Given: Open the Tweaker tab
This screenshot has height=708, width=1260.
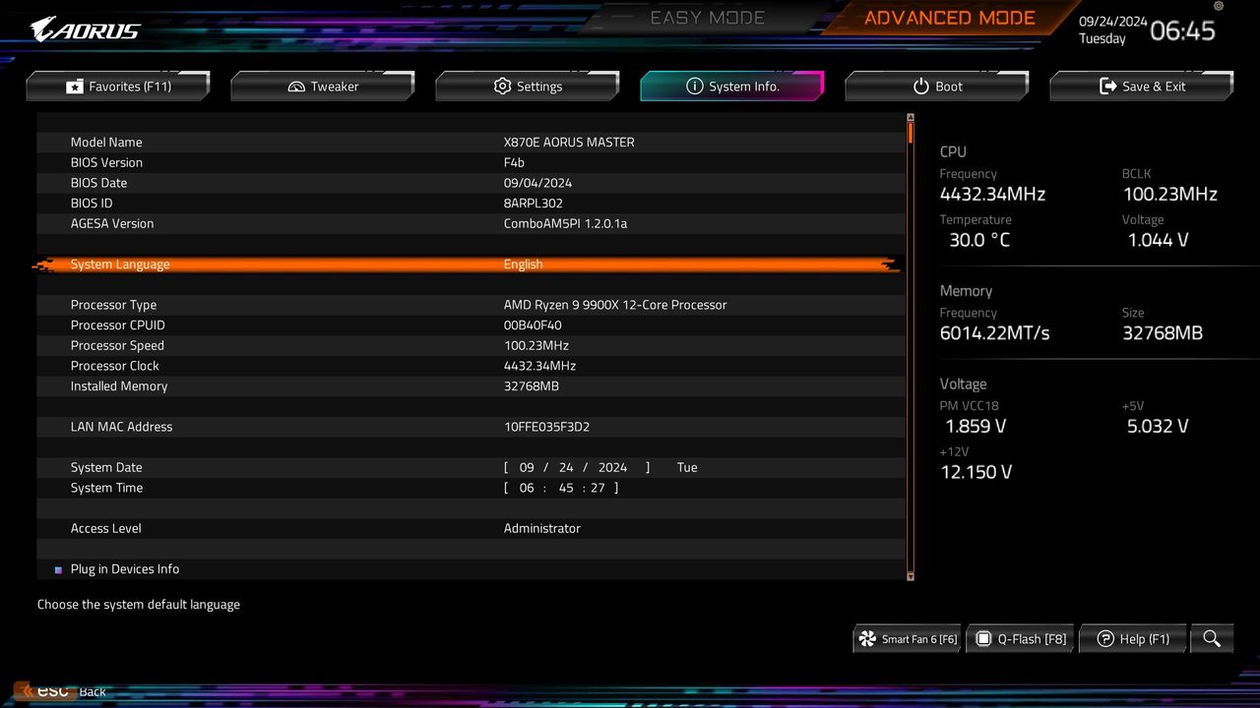Looking at the screenshot, I should tap(323, 87).
